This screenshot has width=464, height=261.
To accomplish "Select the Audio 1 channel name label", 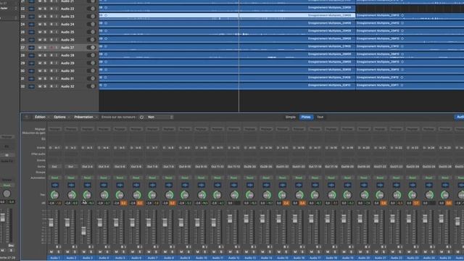I will (55, 258).
